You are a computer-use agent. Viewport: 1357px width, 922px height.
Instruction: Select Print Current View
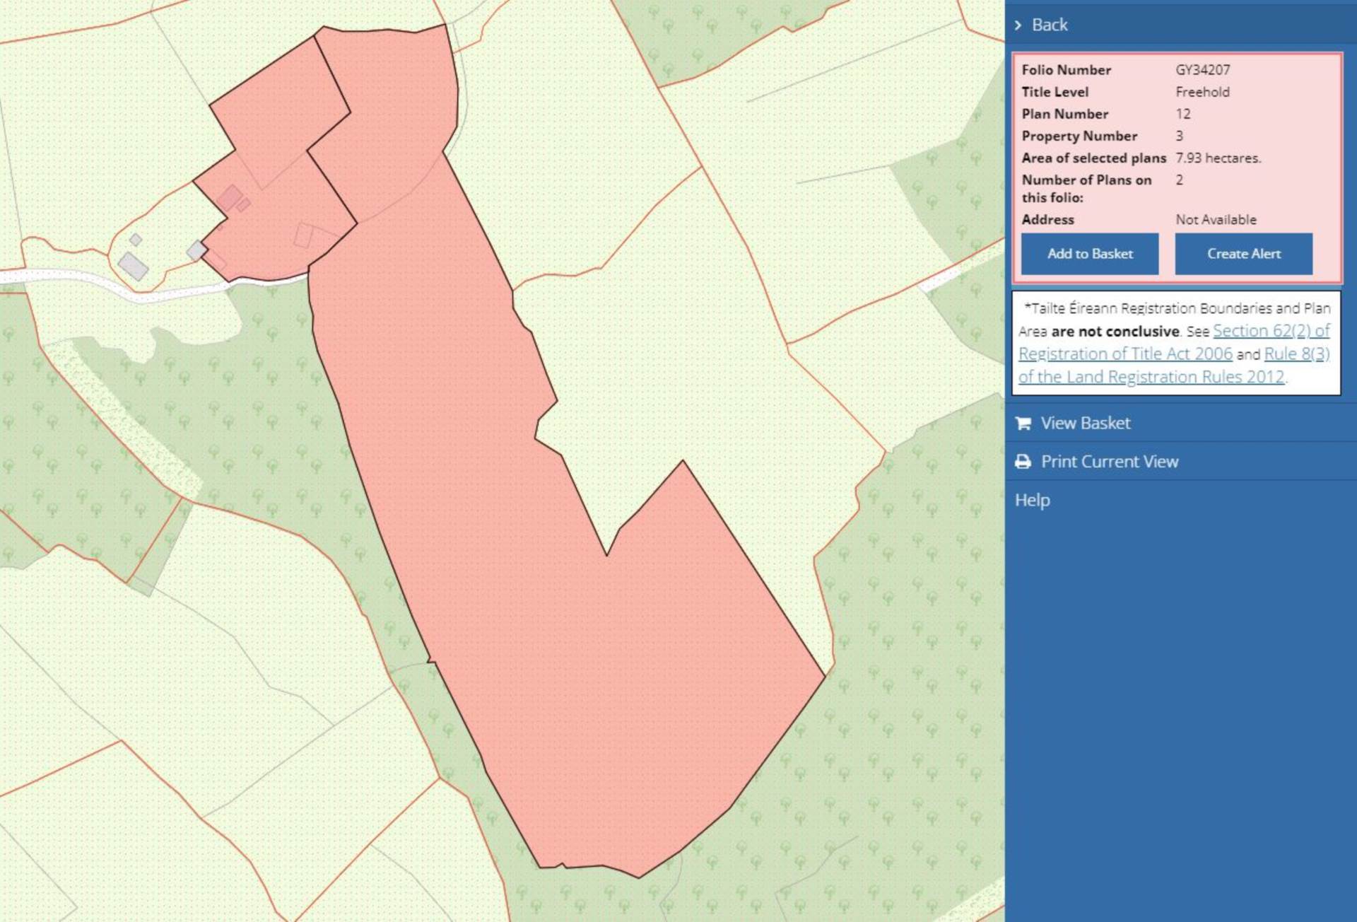(x=1109, y=462)
